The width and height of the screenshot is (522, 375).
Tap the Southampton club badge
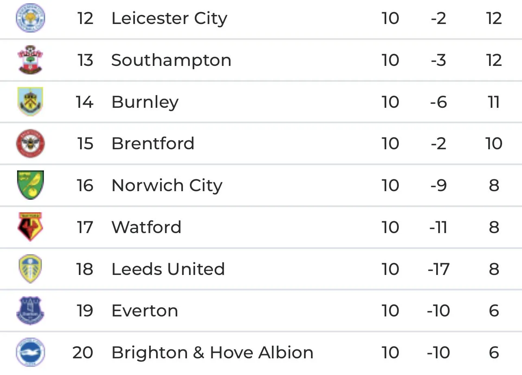30,60
